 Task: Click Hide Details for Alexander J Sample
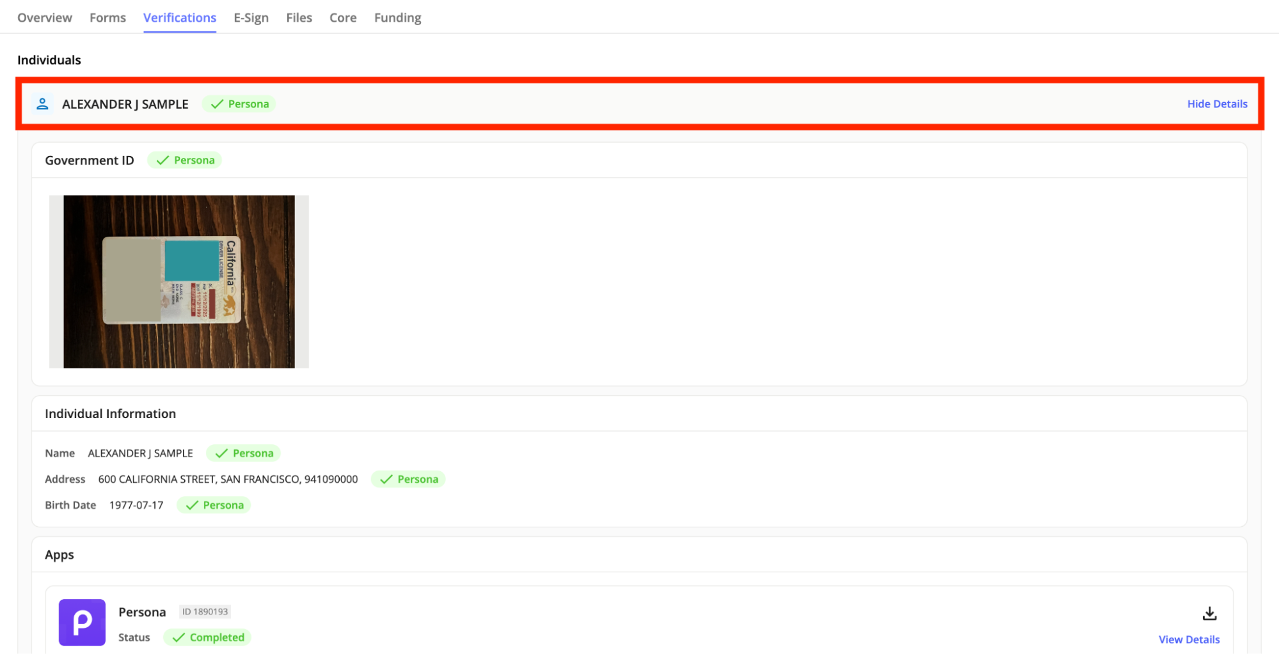click(1217, 104)
